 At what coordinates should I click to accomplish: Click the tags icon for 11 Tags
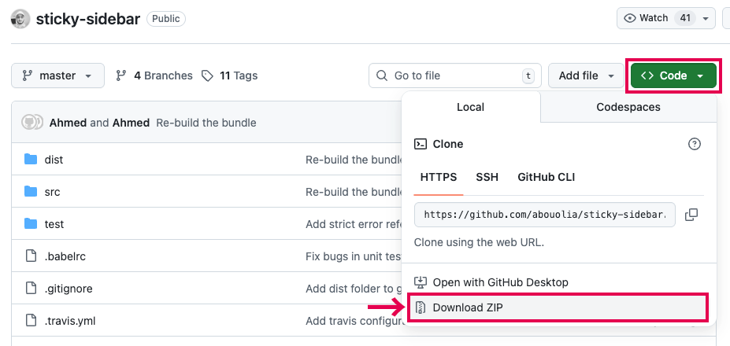pyautogui.click(x=207, y=75)
